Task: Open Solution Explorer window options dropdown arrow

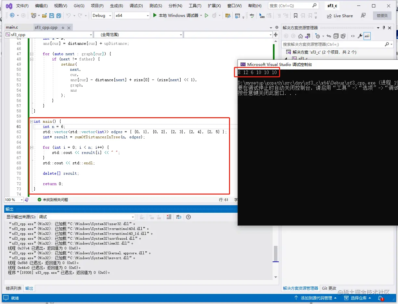Action: click(378, 28)
